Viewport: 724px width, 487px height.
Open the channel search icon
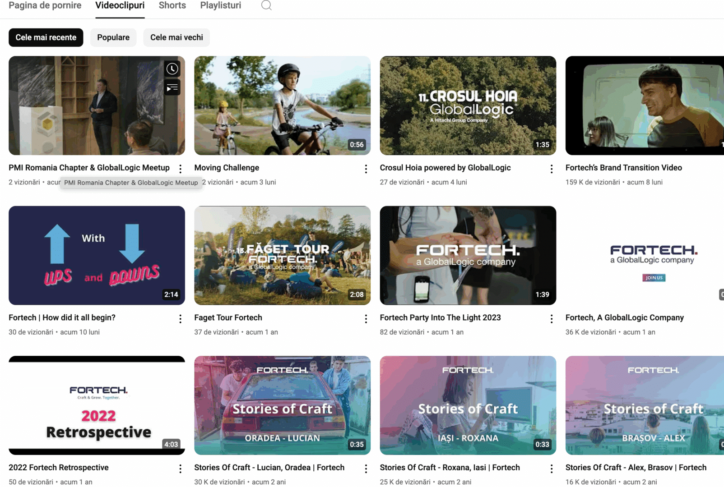click(x=266, y=5)
